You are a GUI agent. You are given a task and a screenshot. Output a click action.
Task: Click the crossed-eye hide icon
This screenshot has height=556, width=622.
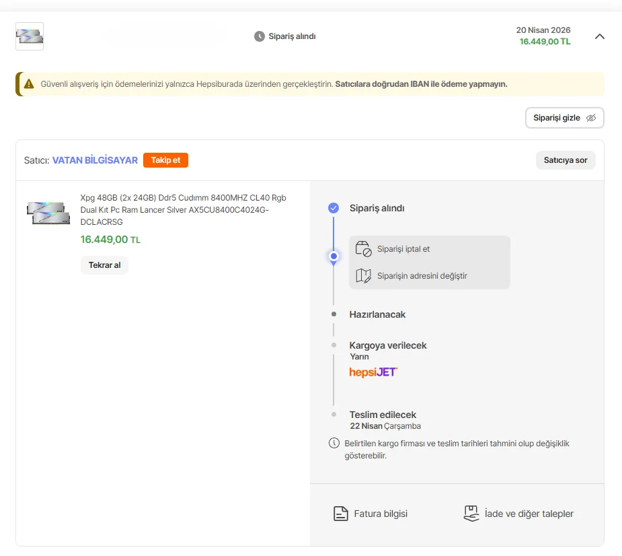[x=591, y=118]
